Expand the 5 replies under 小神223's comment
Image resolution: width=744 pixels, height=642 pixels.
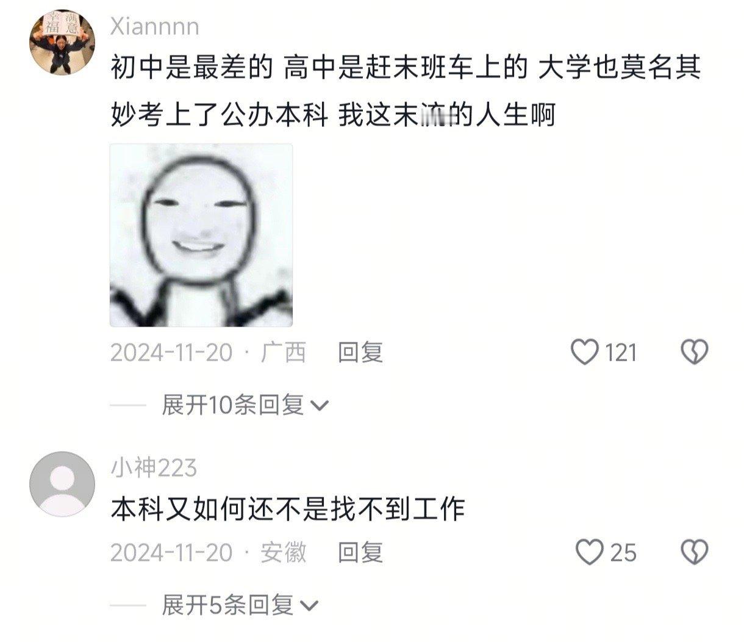pos(240,605)
